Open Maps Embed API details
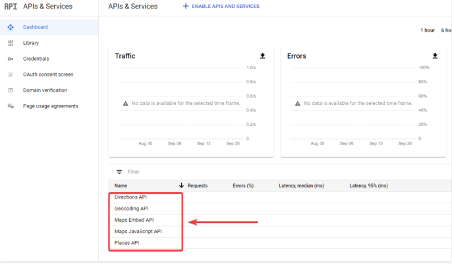Screen dimensions: 452x264 coord(134,220)
